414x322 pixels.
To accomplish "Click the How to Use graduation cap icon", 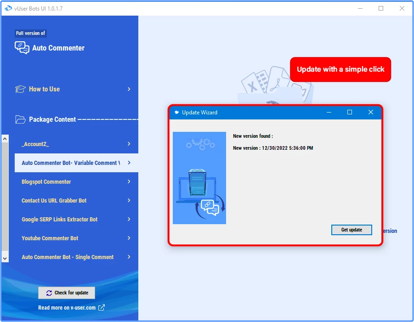I will (x=20, y=89).
